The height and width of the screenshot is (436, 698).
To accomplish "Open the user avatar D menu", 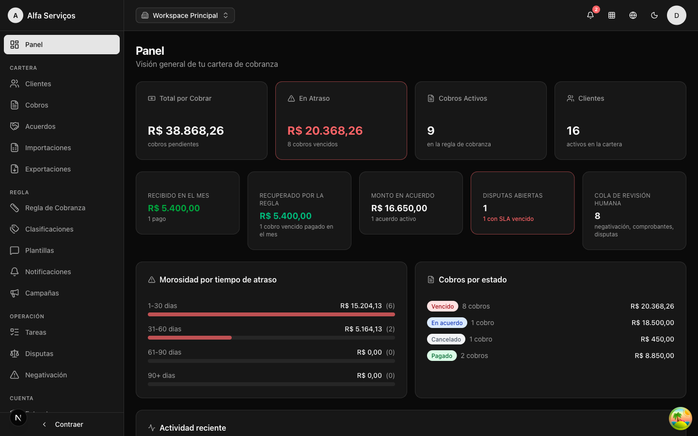I will (677, 16).
